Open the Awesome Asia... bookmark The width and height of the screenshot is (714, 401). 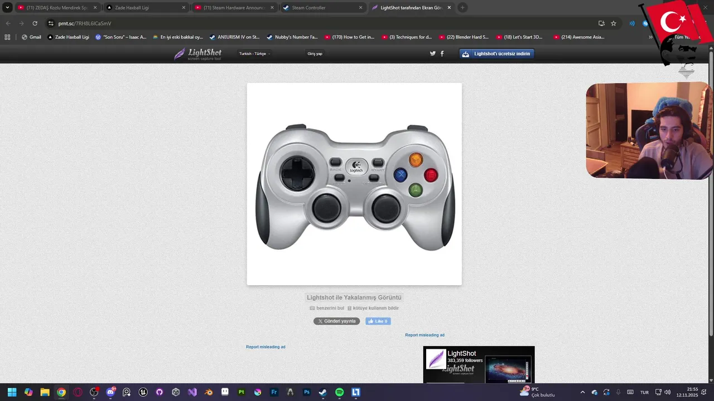pyautogui.click(x=578, y=37)
